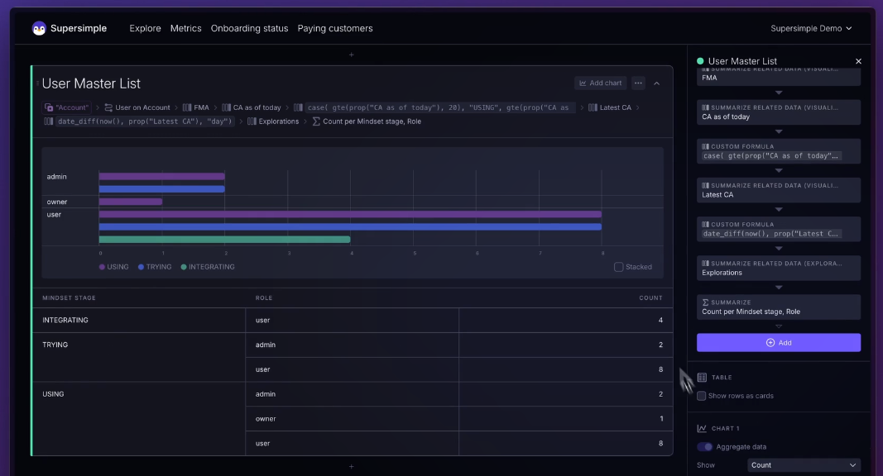Click the Supersimple logo icon
This screenshot has width=883, height=476.
click(x=39, y=29)
